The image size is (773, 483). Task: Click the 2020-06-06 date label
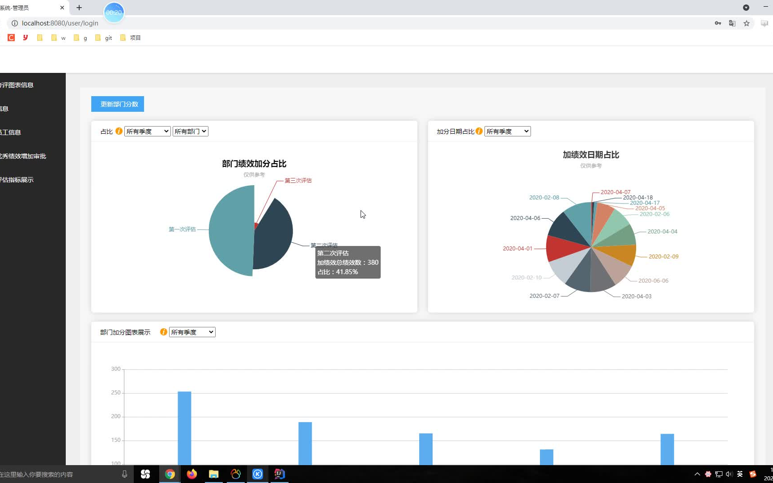point(654,281)
